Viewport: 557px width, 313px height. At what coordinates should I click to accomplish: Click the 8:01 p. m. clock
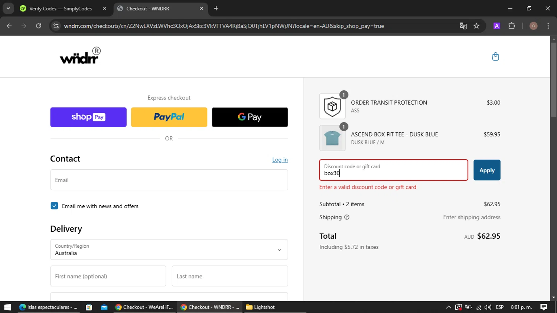click(x=521, y=307)
